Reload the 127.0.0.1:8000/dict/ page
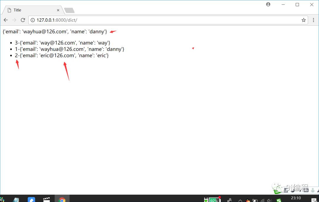 pos(23,20)
